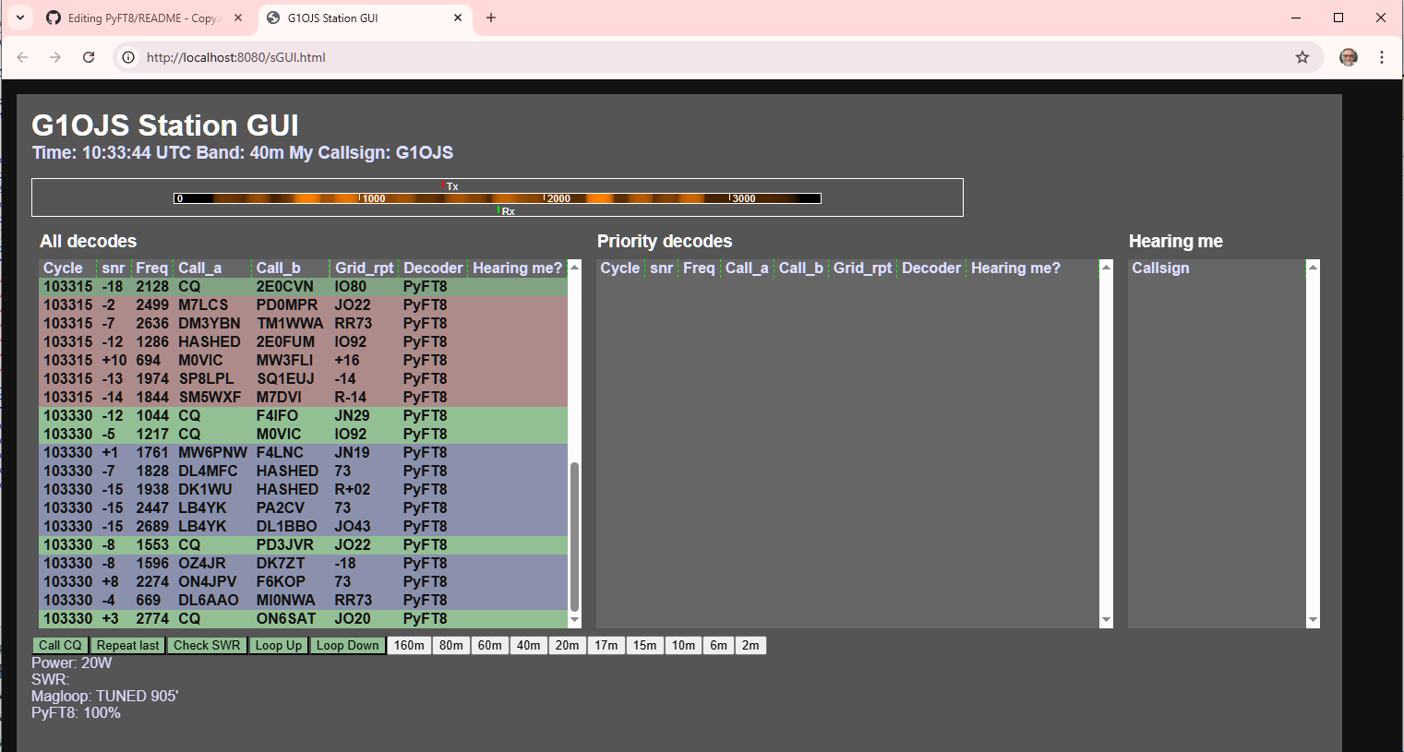Open the browser profile avatar menu
The width and height of the screenshot is (1404, 752).
(1349, 57)
